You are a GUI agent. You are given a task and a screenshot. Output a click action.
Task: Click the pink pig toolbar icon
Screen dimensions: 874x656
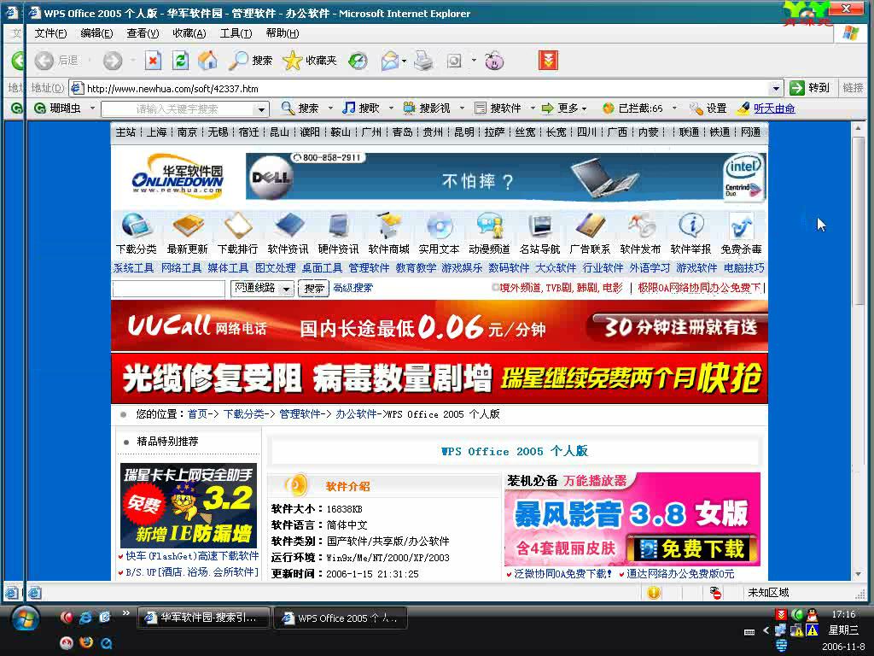pyautogui.click(x=494, y=61)
